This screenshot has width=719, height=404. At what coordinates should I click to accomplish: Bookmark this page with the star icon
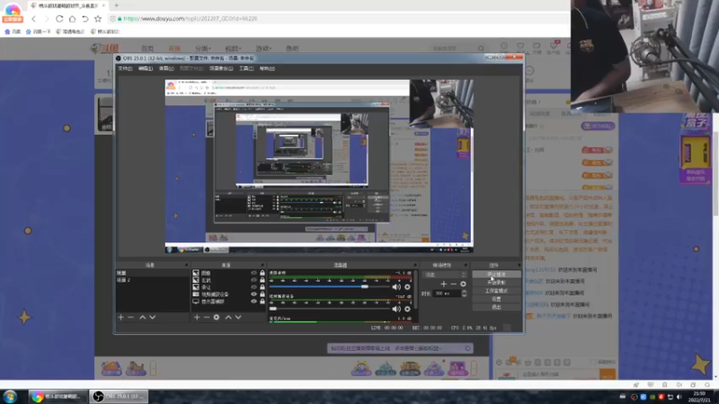tap(98, 19)
